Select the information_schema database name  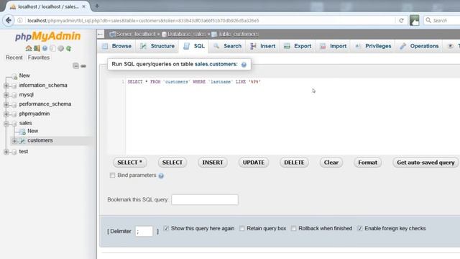43,86
